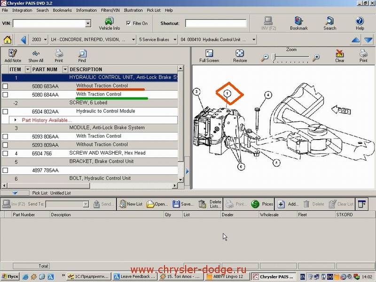The width and height of the screenshot is (376, 282).
Task: Switch to ABBYY Lingvo 12 taskbar window
Action: tap(227, 276)
